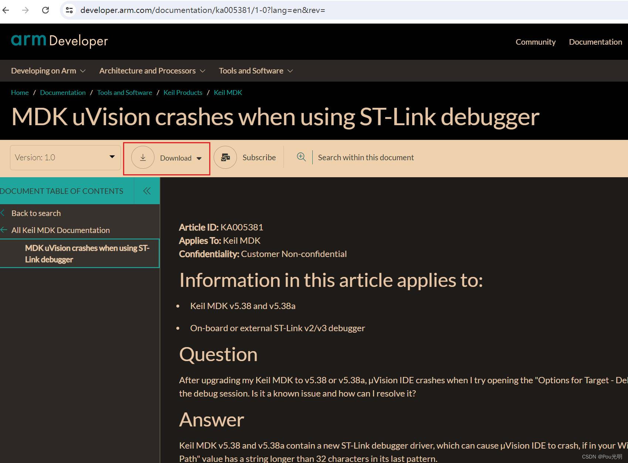Collapse the table of contents with double chevron

pyautogui.click(x=147, y=191)
